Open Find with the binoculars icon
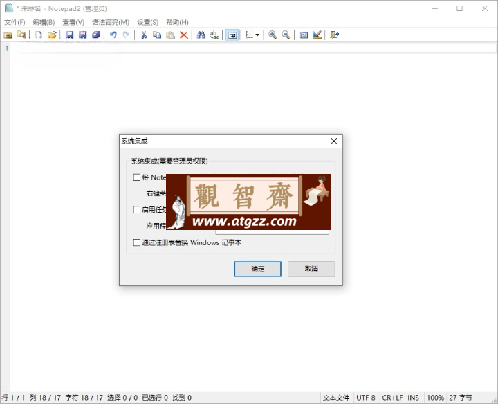The width and height of the screenshot is (498, 404). 201,35
